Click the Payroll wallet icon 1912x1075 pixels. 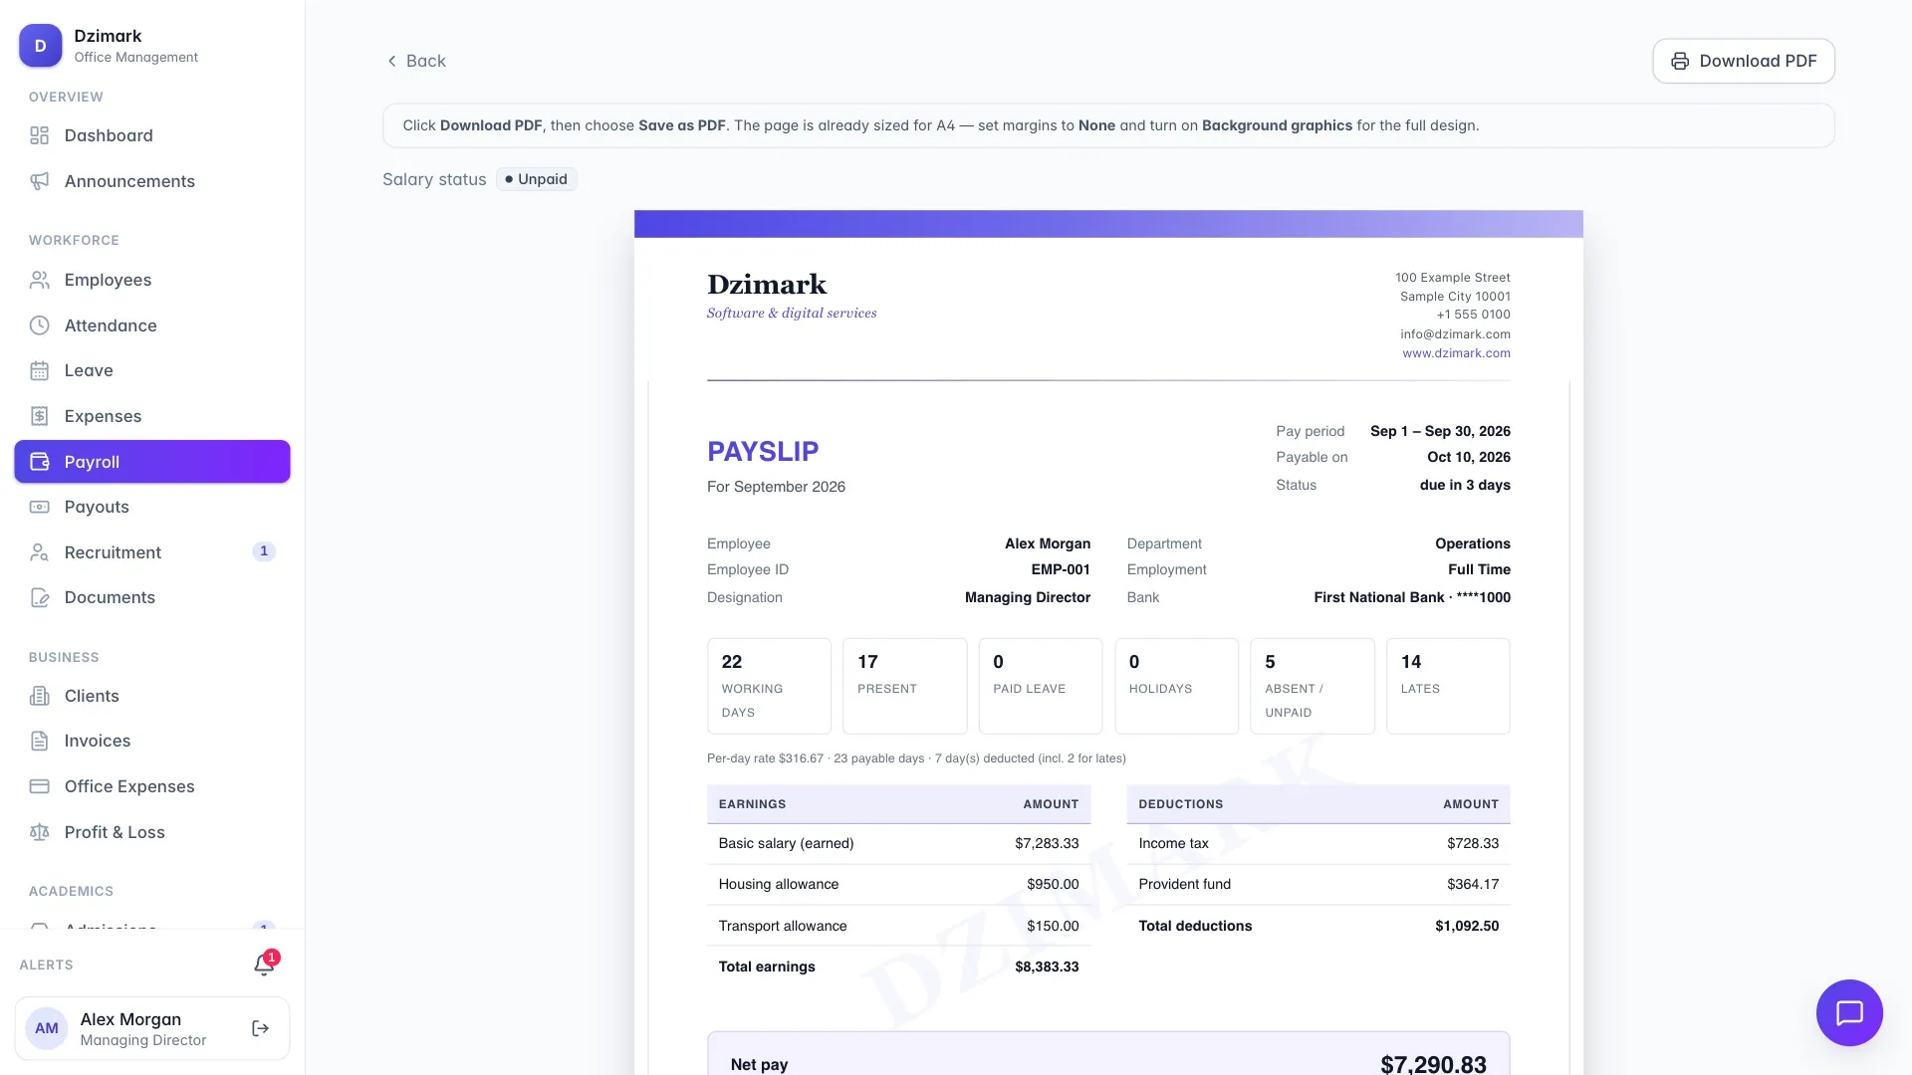(40, 462)
